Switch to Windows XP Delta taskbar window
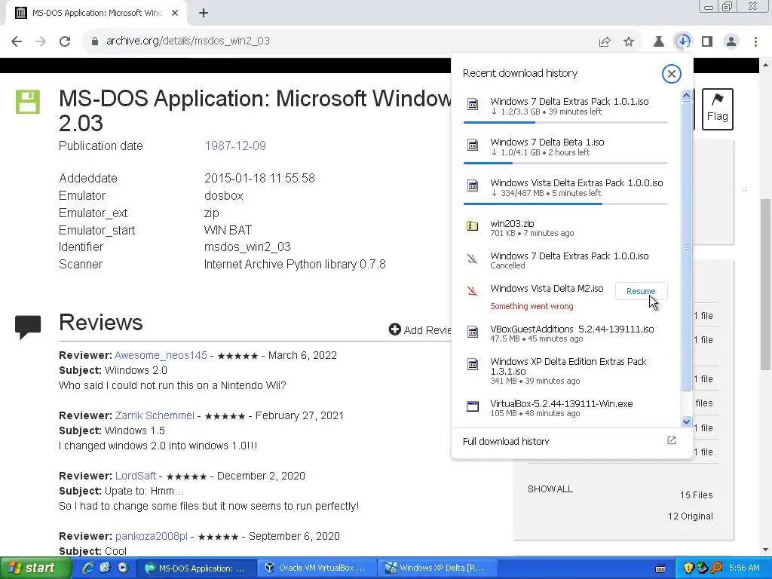772x579 pixels. (x=438, y=568)
